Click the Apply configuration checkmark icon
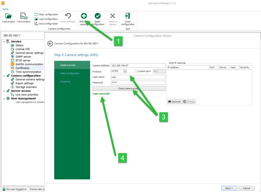This screenshot has height=192, width=261. (x=98, y=16)
